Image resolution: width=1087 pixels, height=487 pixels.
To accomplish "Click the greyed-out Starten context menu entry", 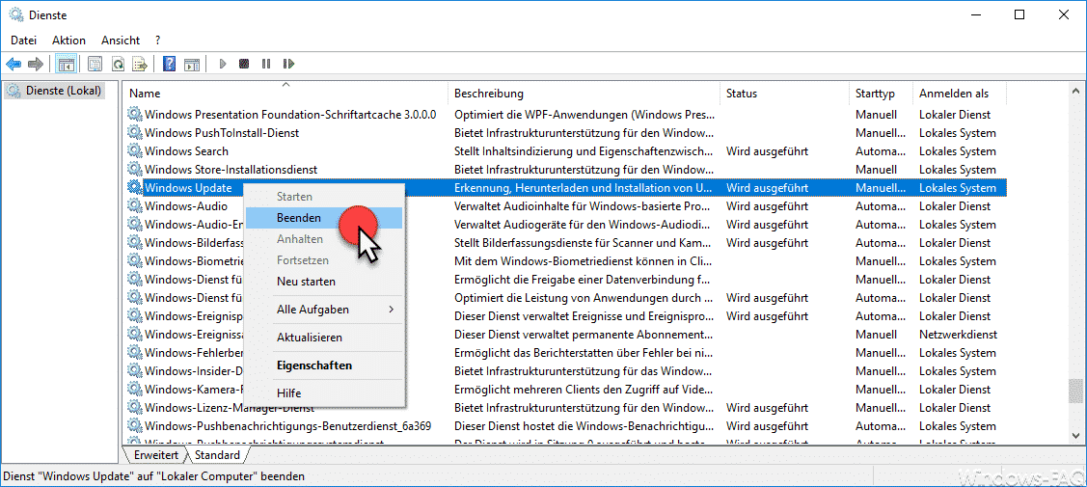I will 324,197.
